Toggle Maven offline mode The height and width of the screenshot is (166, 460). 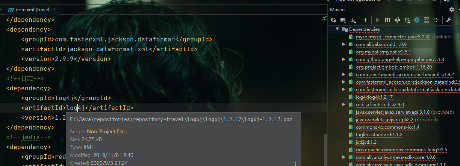tap(397, 20)
